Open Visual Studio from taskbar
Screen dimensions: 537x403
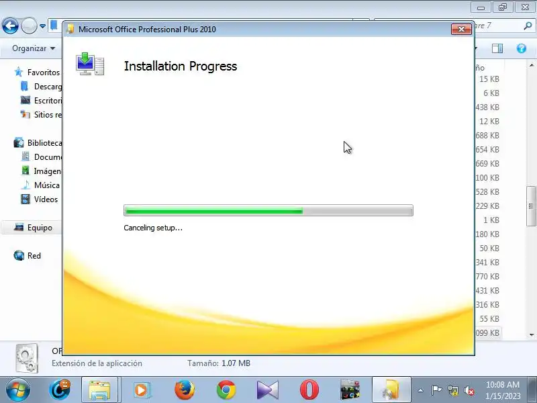(x=267, y=390)
